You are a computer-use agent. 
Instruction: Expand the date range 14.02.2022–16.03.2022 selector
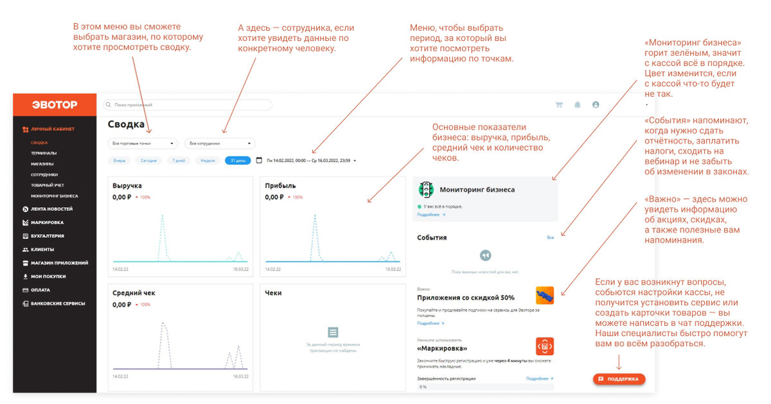click(x=311, y=160)
